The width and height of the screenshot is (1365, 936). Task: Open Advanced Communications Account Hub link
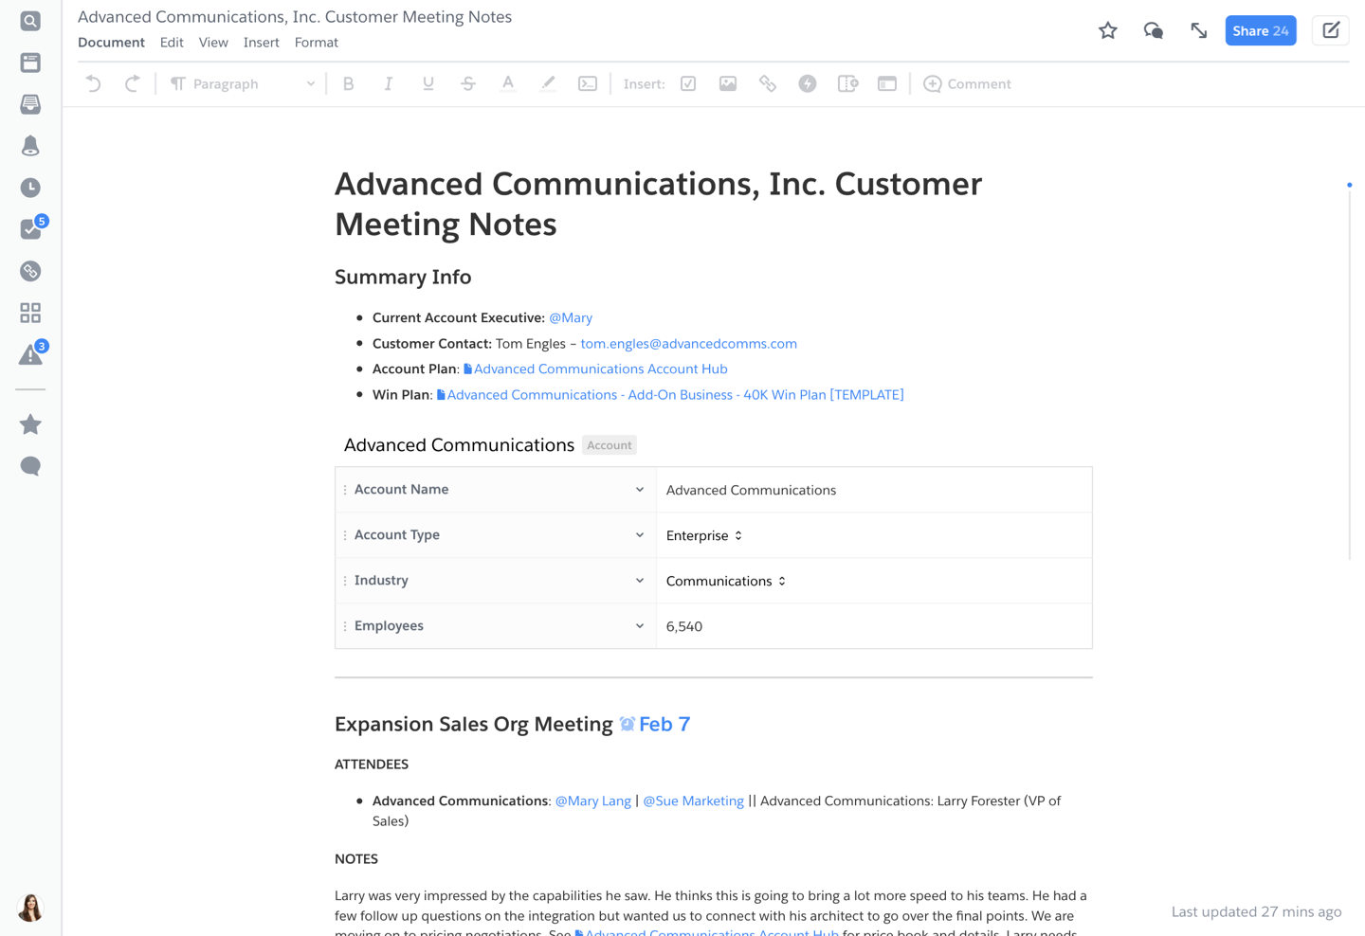point(599,369)
